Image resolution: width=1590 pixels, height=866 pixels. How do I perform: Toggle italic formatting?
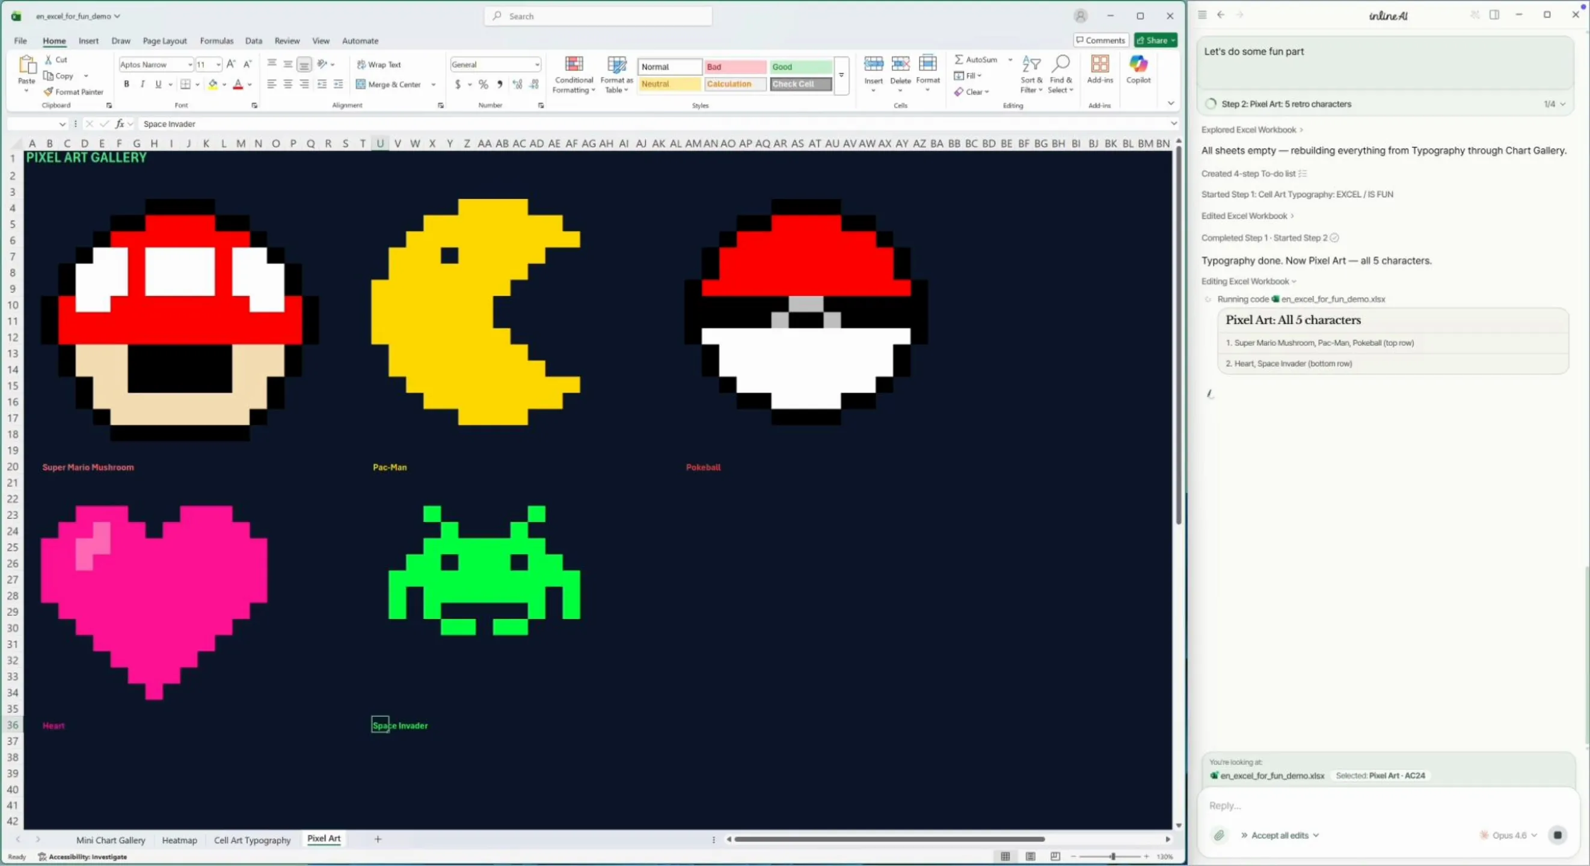pyautogui.click(x=143, y=84)
